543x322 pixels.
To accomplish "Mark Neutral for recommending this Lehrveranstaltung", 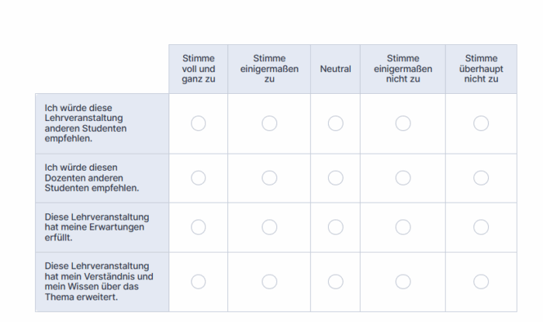I will click(335, 123).
